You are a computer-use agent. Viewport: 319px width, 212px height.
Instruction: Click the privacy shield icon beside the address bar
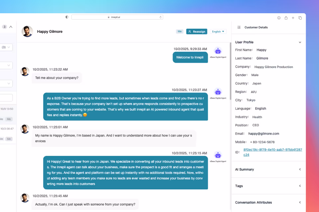67,17
